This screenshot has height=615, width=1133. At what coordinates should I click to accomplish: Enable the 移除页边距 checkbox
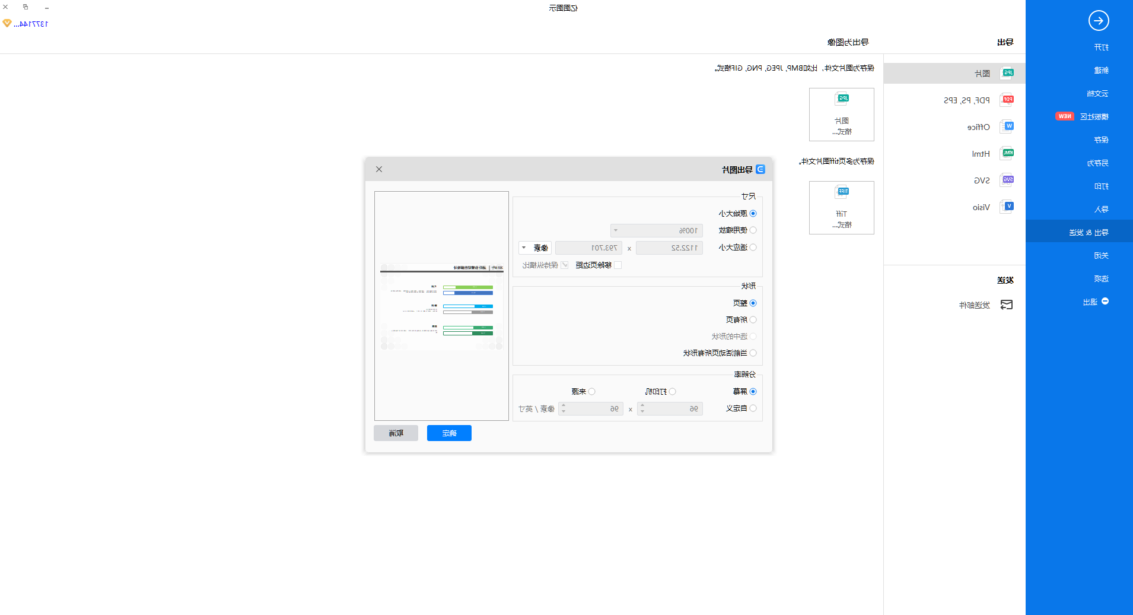point(618,265)
